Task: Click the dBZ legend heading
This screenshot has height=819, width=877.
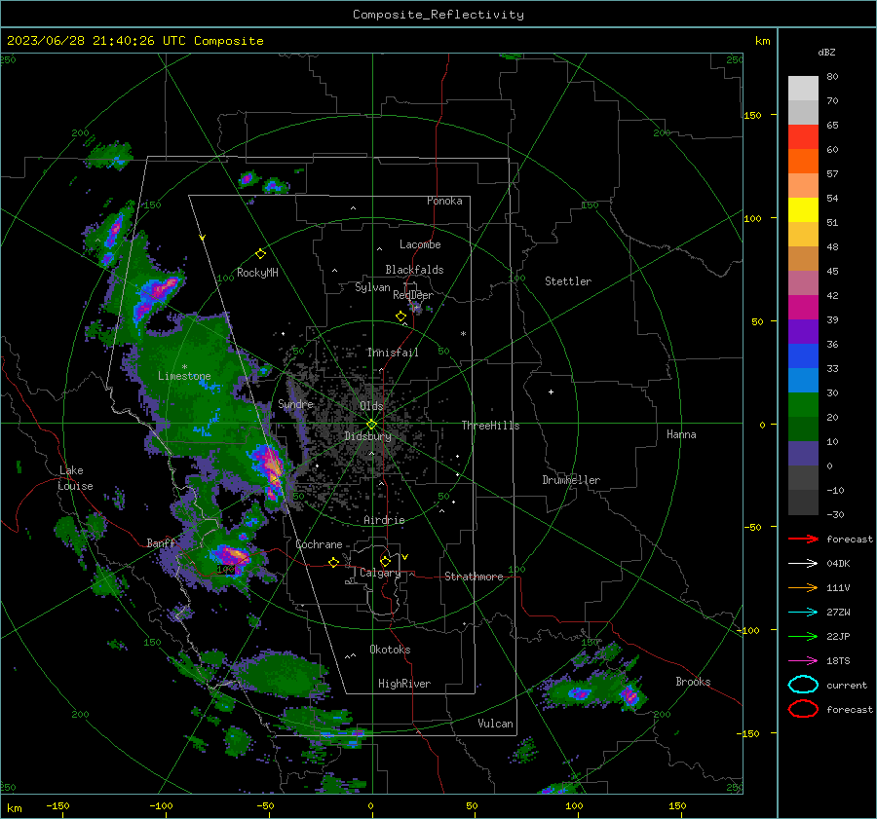Action: (x=826, y=52)
